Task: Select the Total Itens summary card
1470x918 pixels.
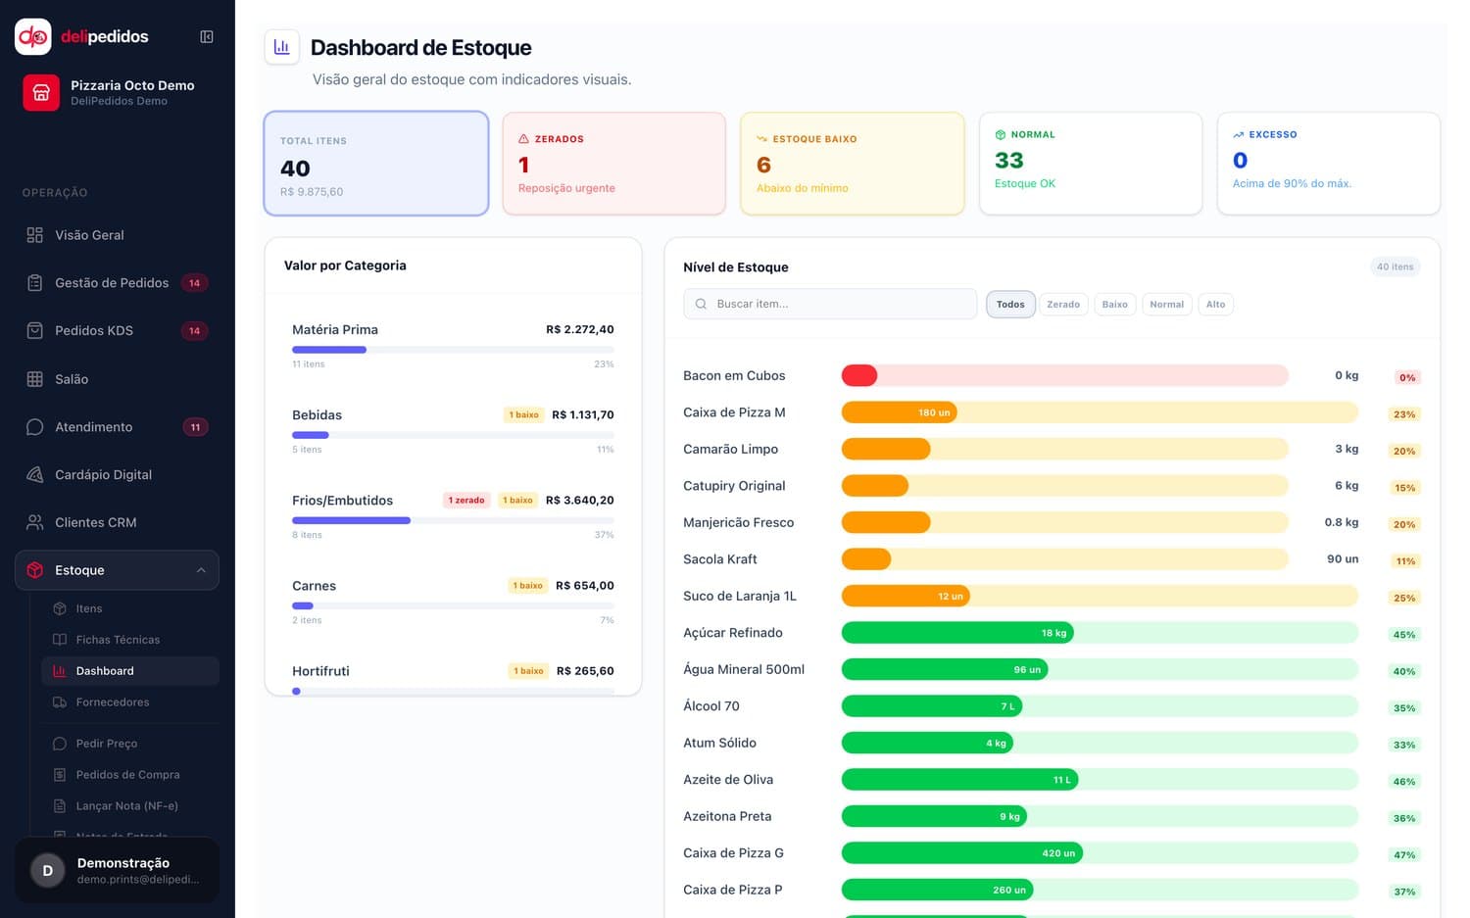Action: tap(376, 164)
